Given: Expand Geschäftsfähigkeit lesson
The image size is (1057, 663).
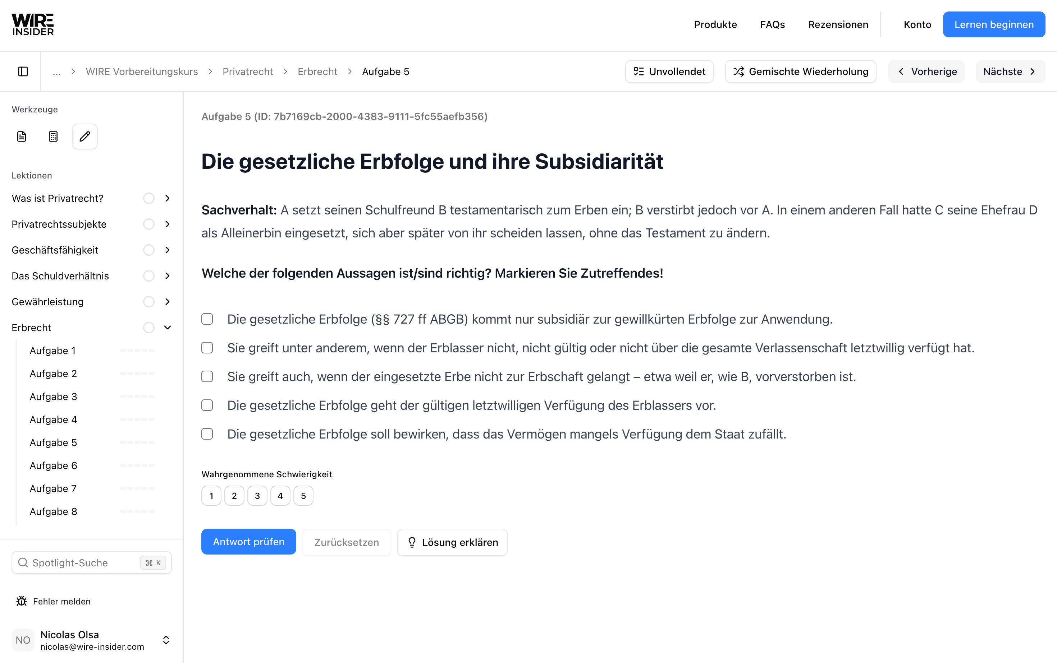Looking at the screenshot, I should coord(167,250).
